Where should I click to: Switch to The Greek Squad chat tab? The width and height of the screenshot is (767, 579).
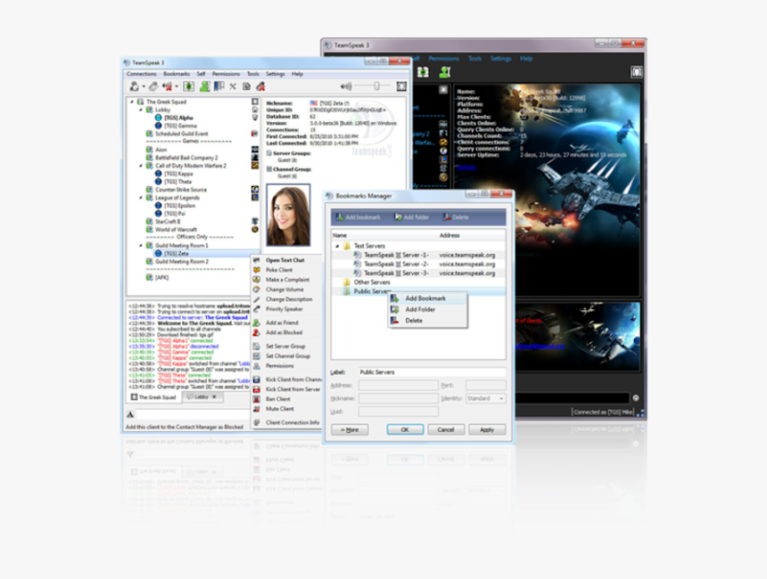[x=153, y=397]
